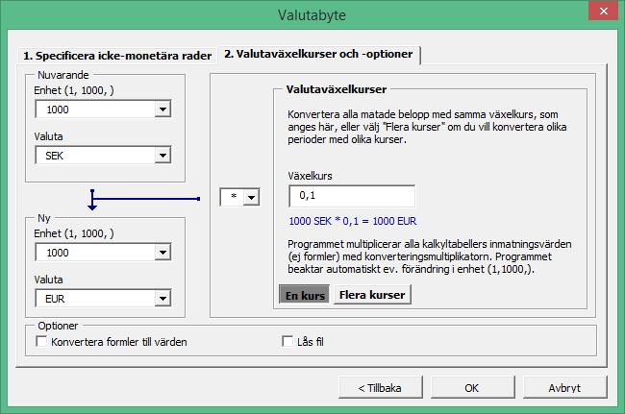Open the Ny Enhet dropdown arrow
The width and height of the screenshot is (625, 414).
tap(163, 253)
